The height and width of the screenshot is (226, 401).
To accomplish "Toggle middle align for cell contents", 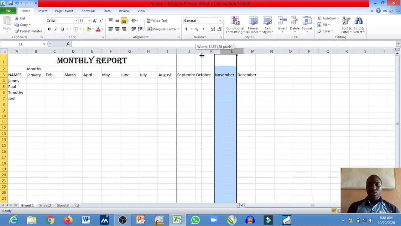I will point(117,21).
